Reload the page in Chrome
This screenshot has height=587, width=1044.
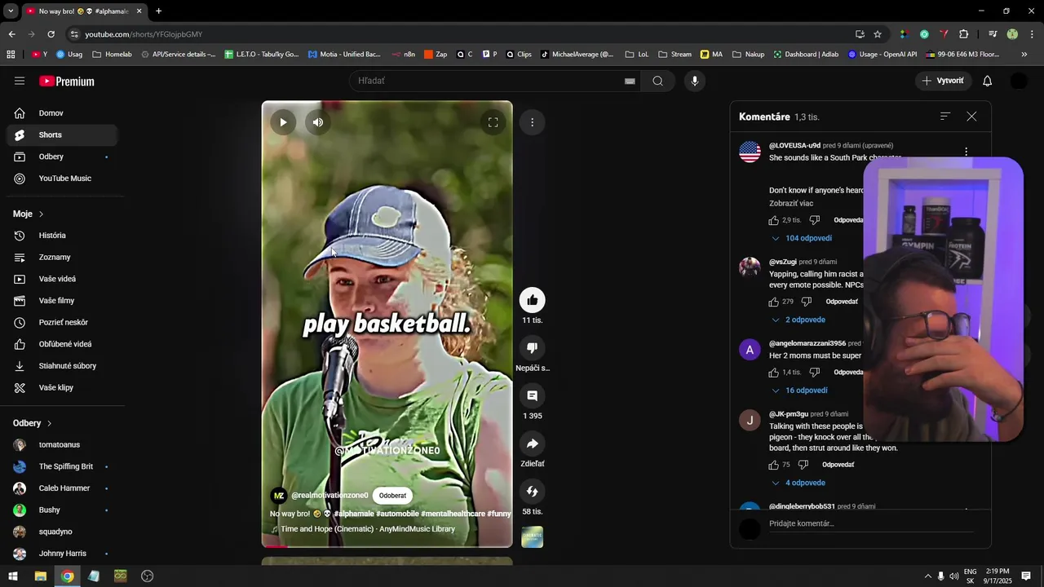(51, 34)
